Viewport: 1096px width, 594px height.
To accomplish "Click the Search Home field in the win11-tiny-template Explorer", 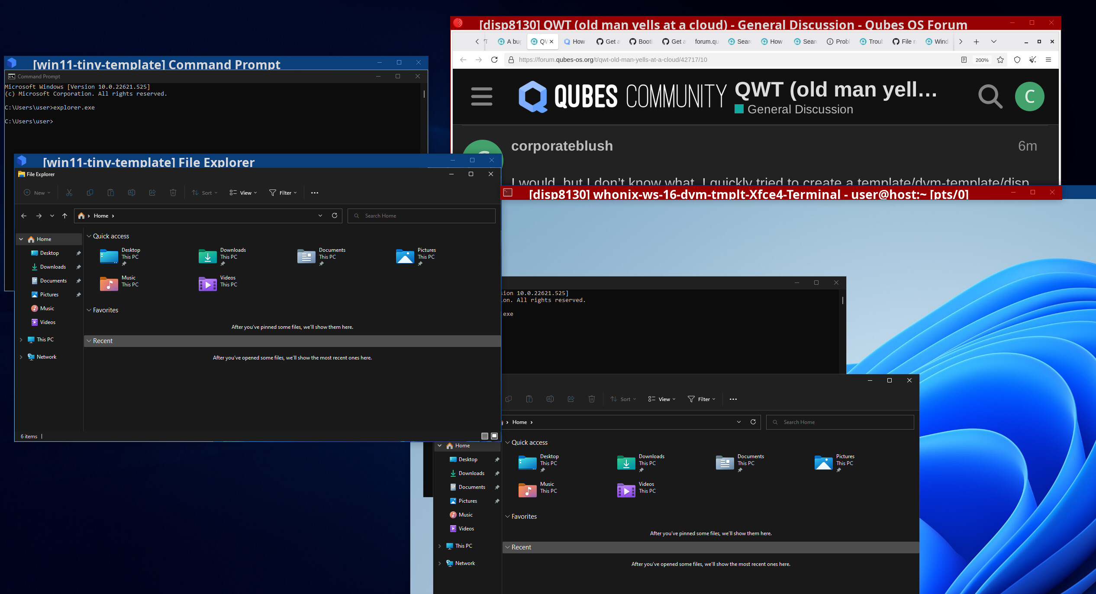I will [422, 216].
